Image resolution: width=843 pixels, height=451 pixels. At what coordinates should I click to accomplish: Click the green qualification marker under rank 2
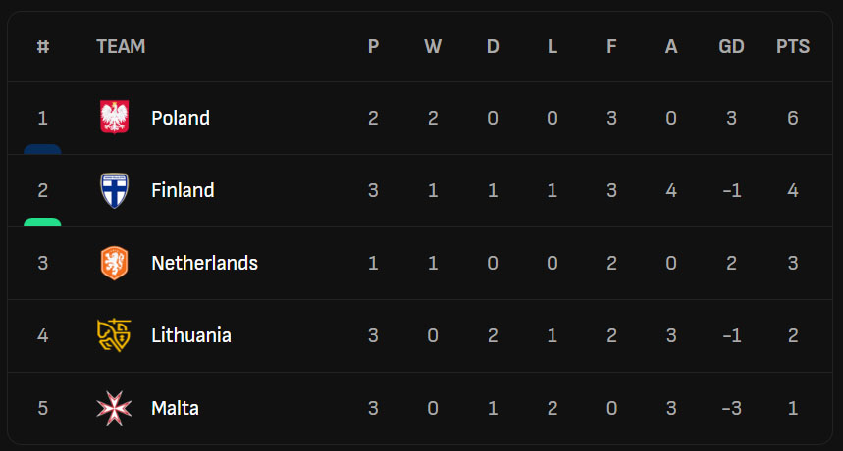click(x=42, y=222)
